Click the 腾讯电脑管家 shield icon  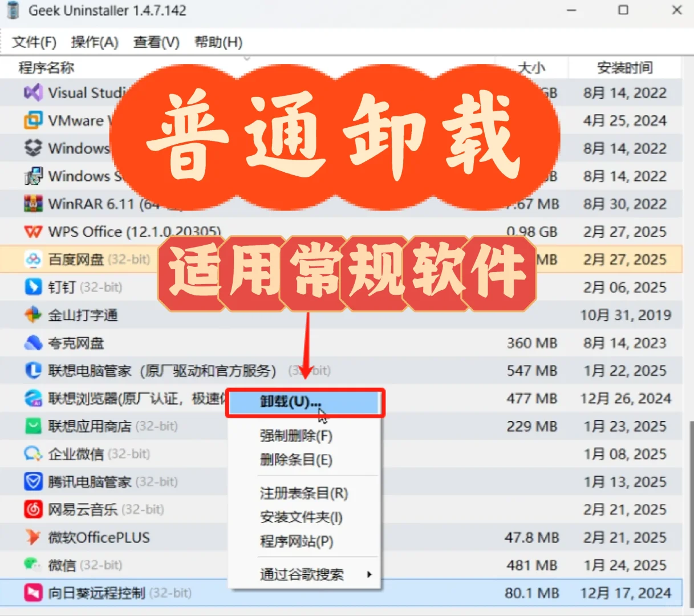[x=33, y=481]
